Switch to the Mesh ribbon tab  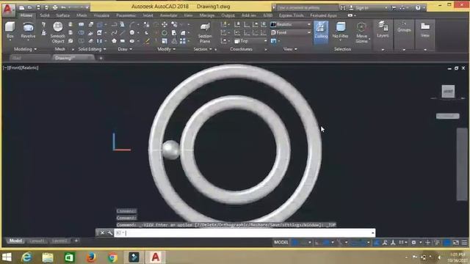pyautogui.click(x=82, y=15)
